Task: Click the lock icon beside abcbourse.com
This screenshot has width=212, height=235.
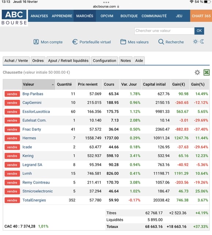Action: point(118,7)
